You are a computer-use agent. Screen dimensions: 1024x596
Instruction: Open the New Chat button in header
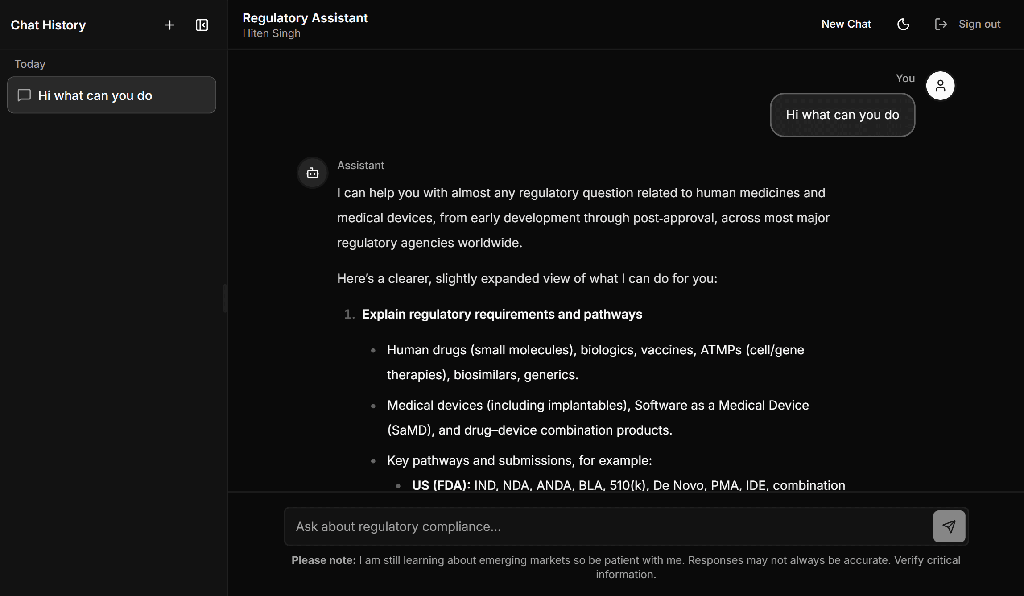point(846,24)
